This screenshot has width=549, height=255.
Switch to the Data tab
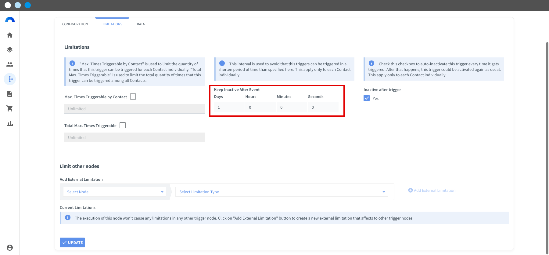point(141,24)
